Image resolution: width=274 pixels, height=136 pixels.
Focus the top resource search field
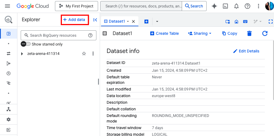[141, 6]
